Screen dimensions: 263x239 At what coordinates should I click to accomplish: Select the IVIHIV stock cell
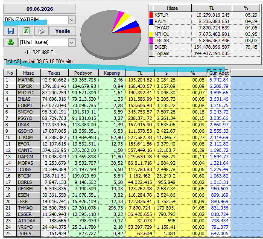29,233
